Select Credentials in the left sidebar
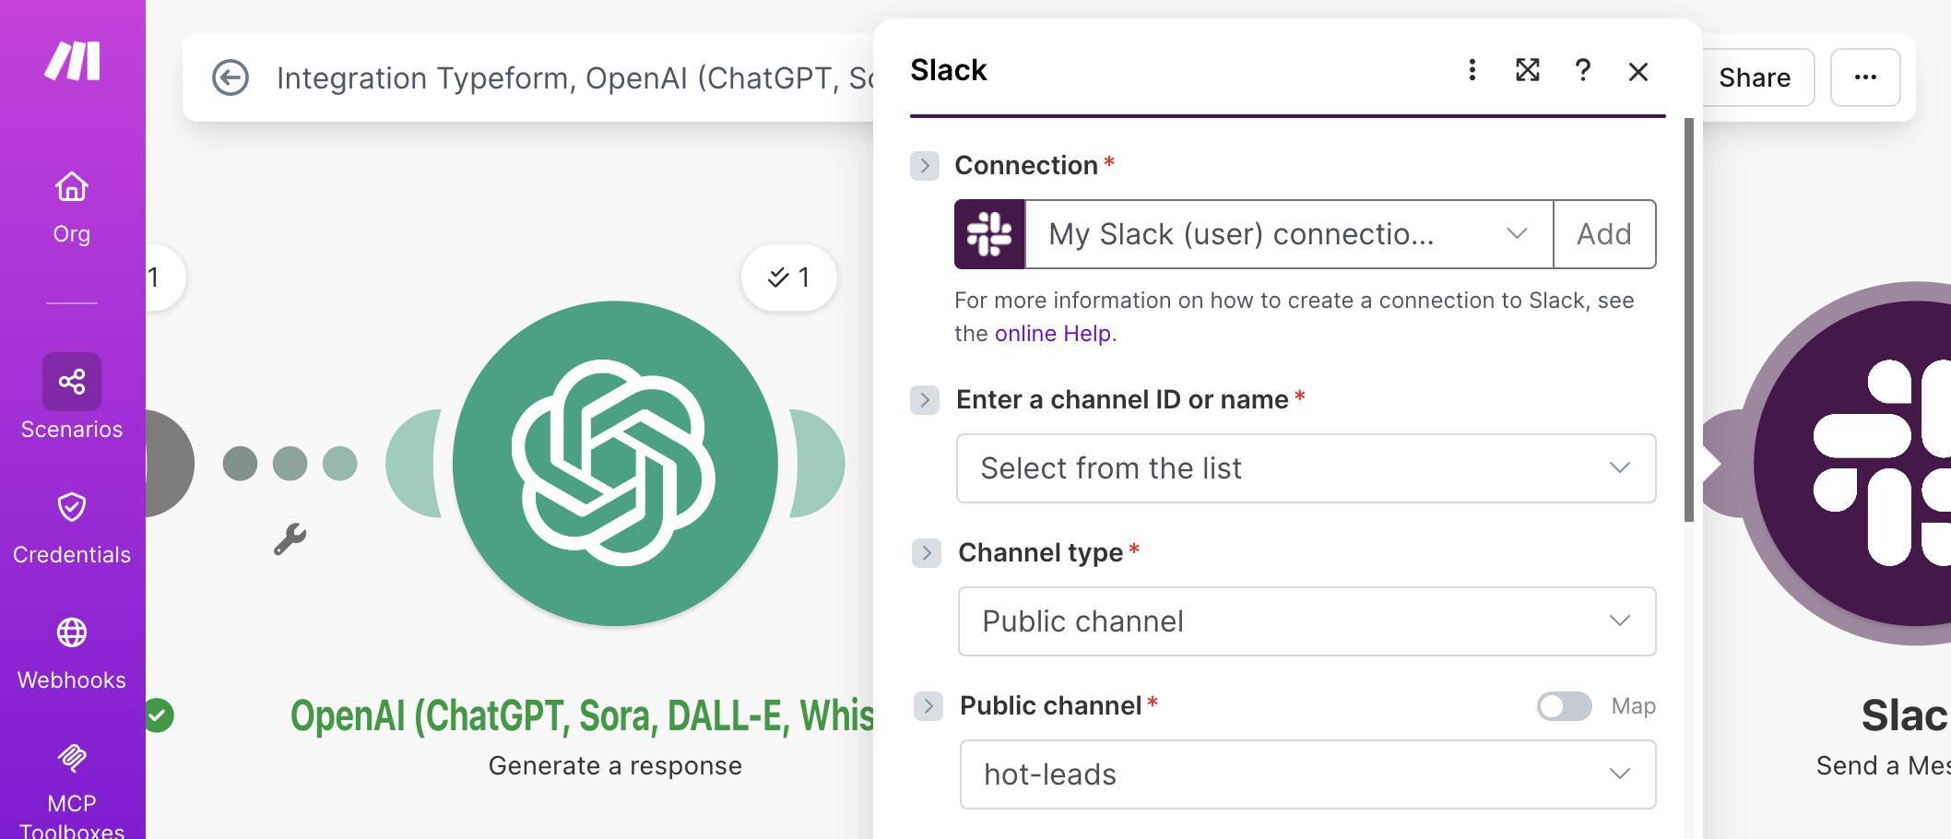 point(71,526)
